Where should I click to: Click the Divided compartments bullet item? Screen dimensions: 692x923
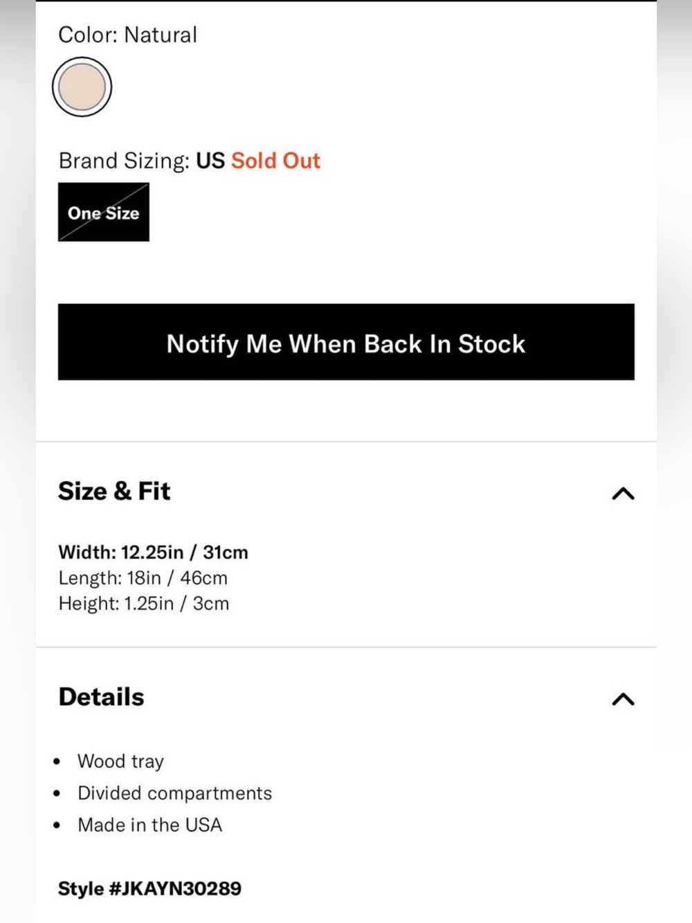coord(174,793)
